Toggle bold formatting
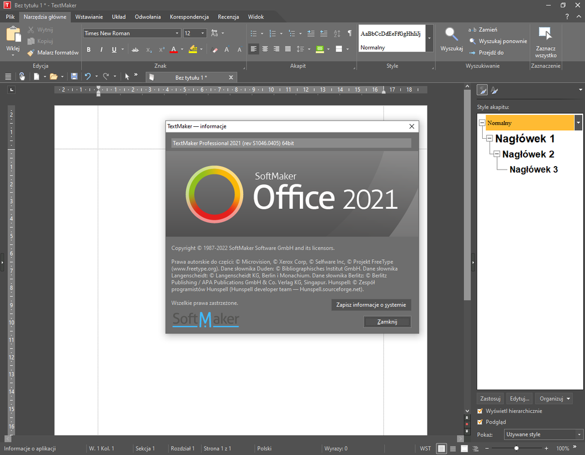 [x=89, y=49]
